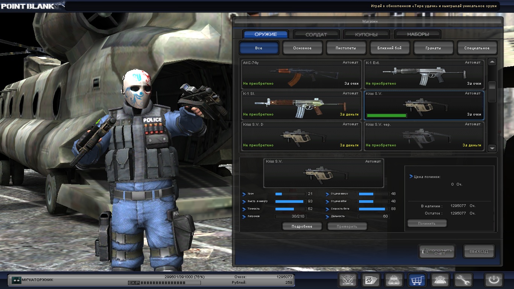
Task: Click the Выстр. в минуту stat bar
Action: (290, 202)
